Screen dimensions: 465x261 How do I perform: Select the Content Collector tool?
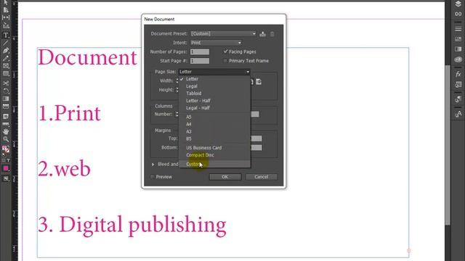[x=6, y=26]
